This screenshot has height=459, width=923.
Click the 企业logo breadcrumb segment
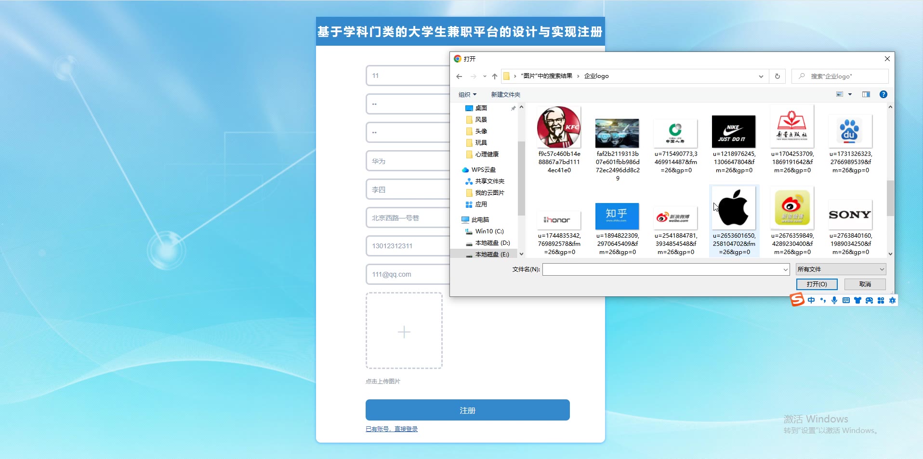[x=596, y=76]
